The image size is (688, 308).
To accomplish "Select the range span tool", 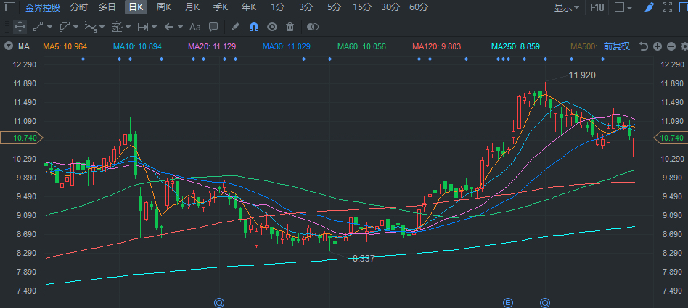I will (x=142, y=27).
